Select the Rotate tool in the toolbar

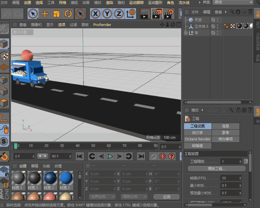tap(67, 14)
